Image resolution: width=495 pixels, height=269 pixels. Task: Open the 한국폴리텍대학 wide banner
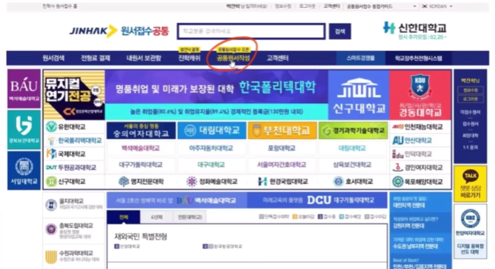(x=217, y=95)
